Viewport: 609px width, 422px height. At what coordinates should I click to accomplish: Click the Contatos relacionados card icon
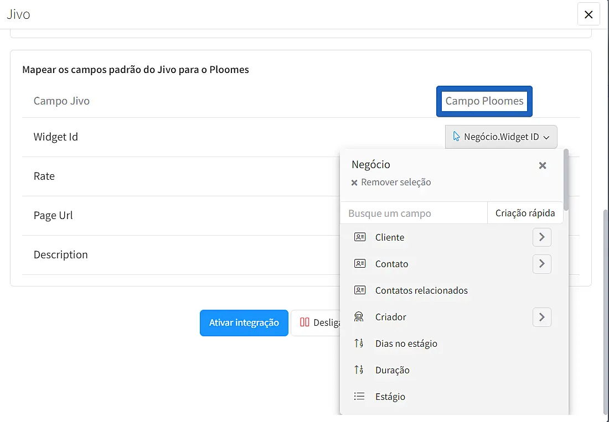[360, 290]
